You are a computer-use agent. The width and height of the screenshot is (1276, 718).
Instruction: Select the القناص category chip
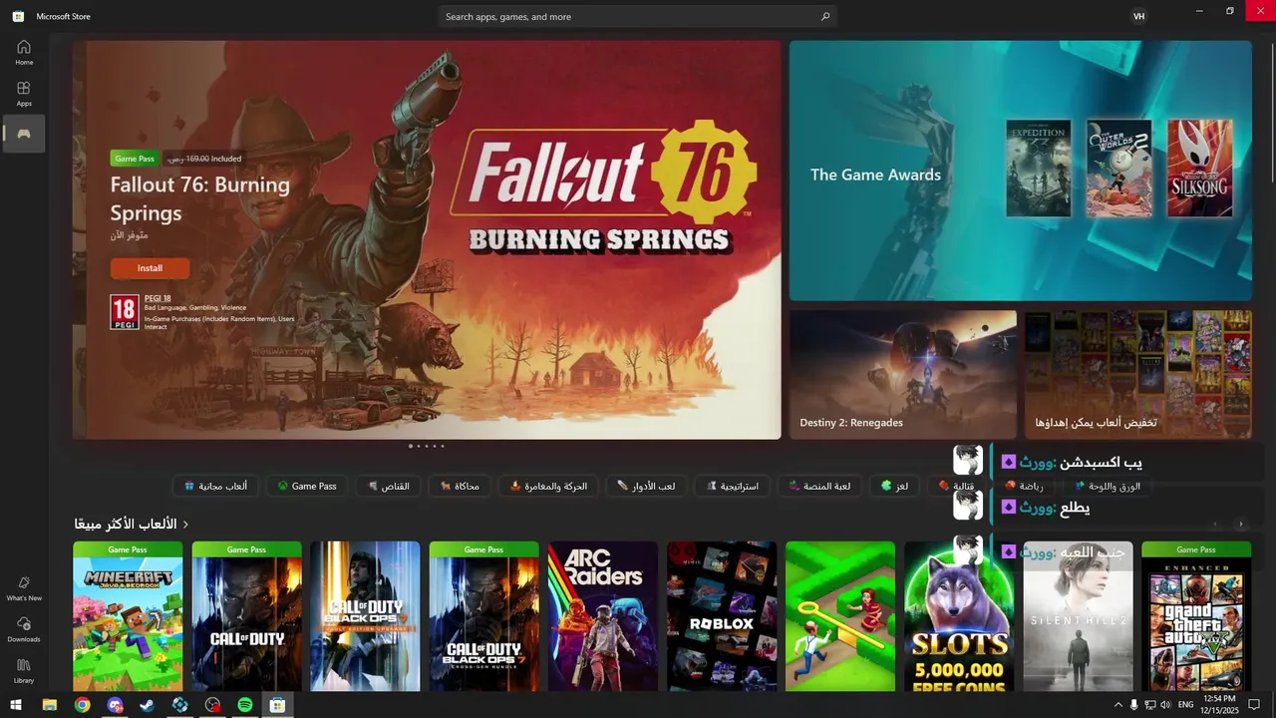388,487
